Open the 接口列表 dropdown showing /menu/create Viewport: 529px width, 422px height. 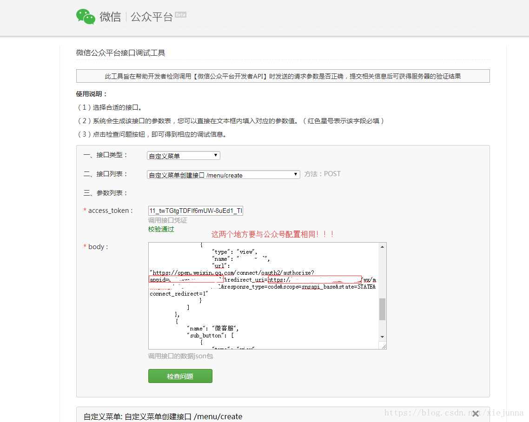(223, 175)
